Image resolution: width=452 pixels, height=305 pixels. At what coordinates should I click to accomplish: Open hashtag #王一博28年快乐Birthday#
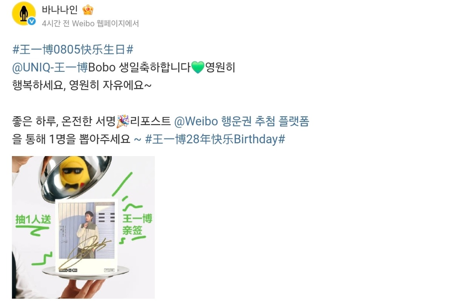tap(215, 139)
